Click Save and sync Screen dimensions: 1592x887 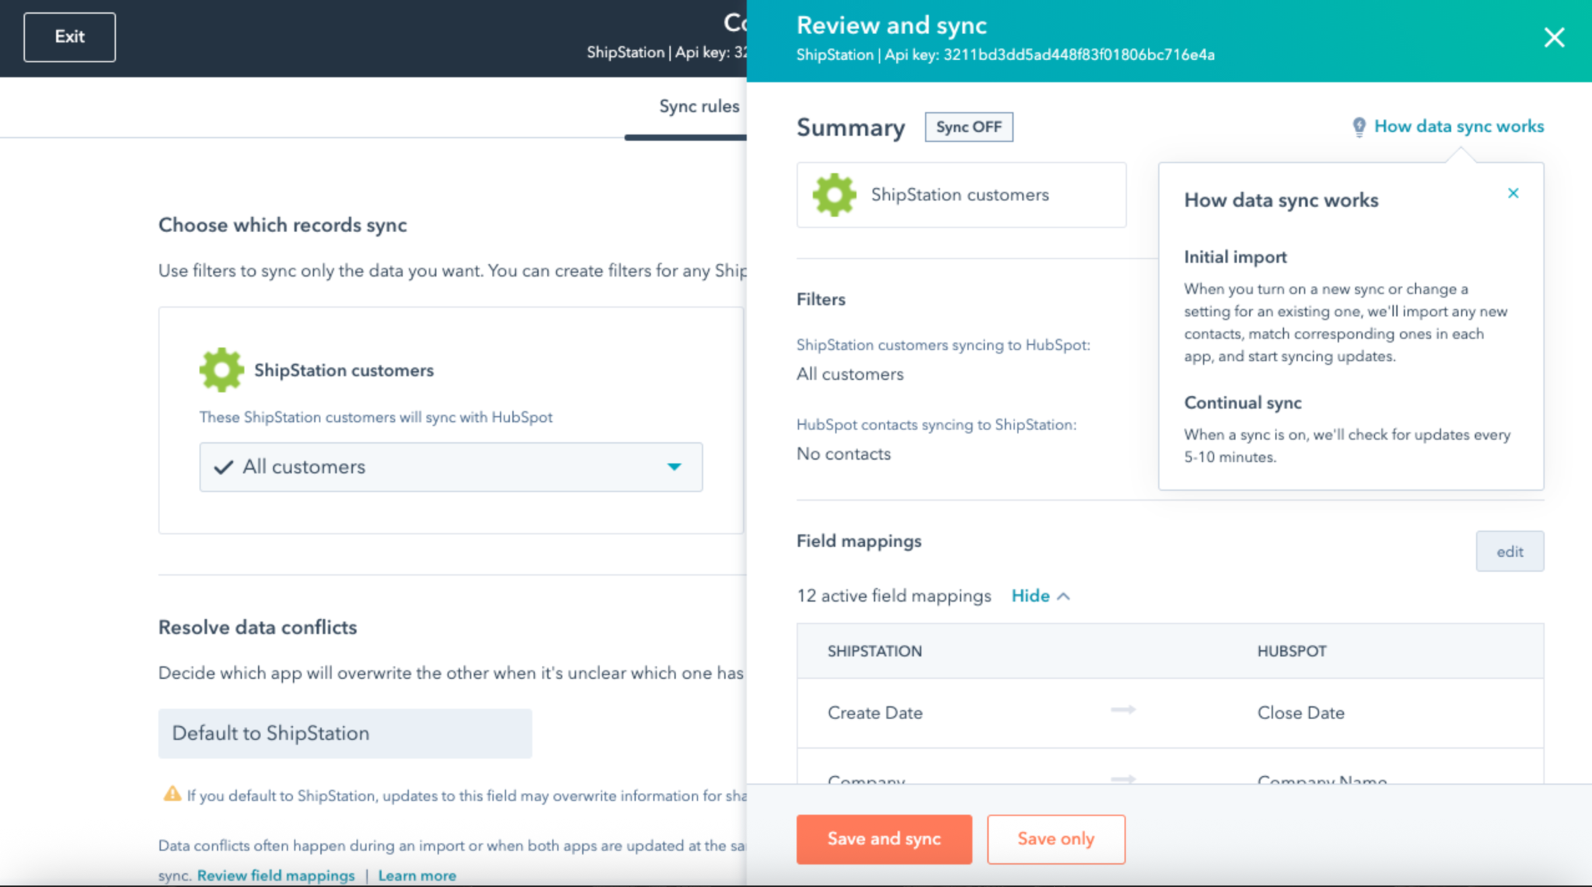coord(884,839)
